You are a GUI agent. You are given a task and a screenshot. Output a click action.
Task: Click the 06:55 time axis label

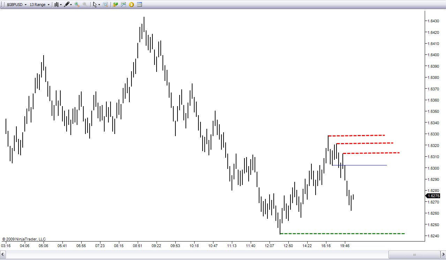pos(81,246)
